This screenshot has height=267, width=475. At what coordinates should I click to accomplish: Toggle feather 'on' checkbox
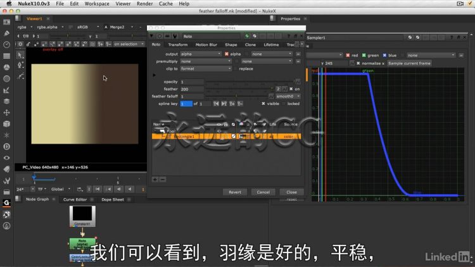click(291, 89)
